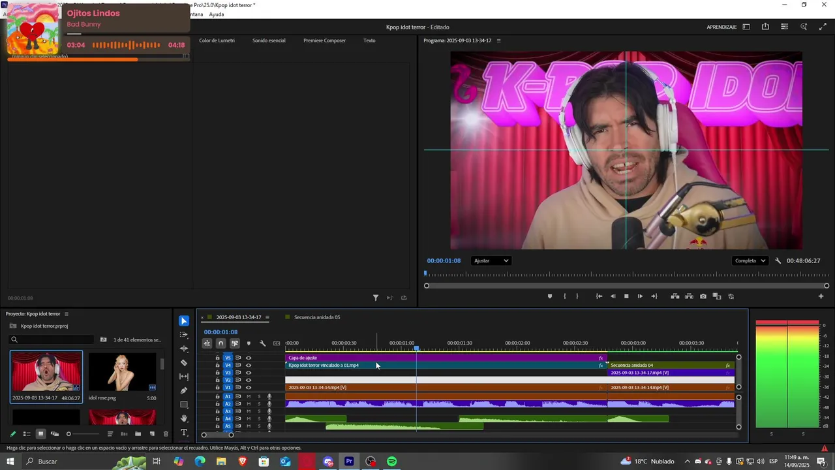Hide video track V1 eye
Screen dimensions: 835x470
pos(249,388)
